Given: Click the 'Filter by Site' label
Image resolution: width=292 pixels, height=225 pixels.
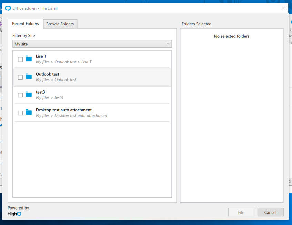Looking at the screenshot, I should tap(24, 36).
